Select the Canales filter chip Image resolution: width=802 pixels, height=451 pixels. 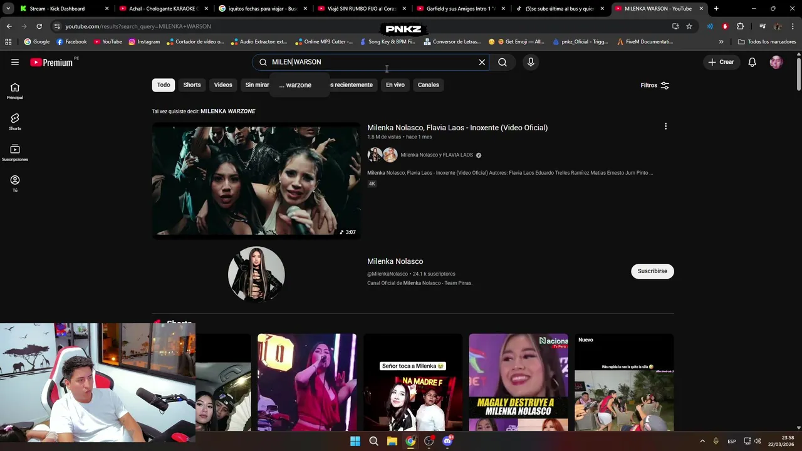coord(429,85)
